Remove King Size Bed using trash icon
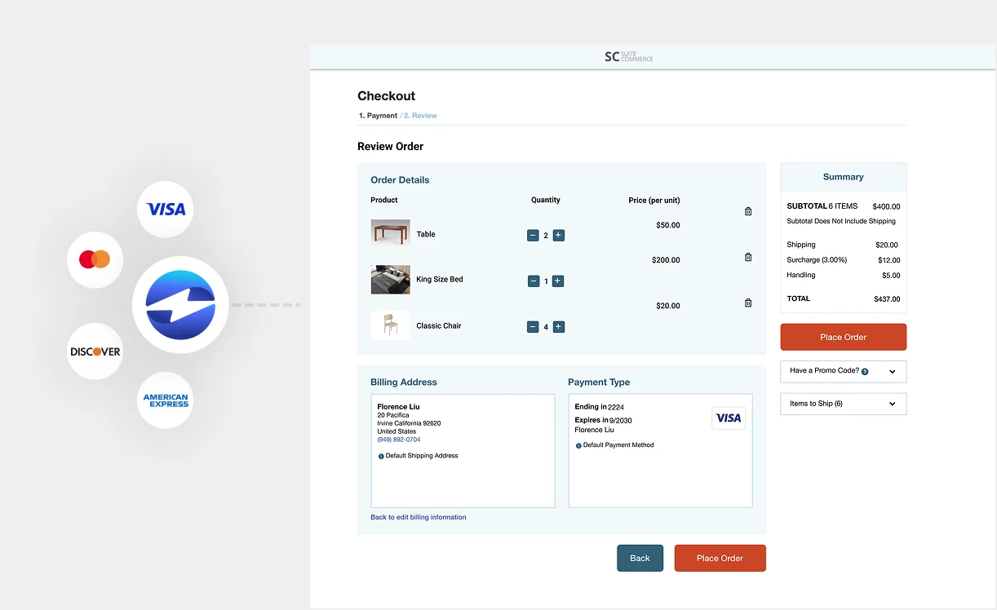The image size is (997, 610). [x=748, y=257]
